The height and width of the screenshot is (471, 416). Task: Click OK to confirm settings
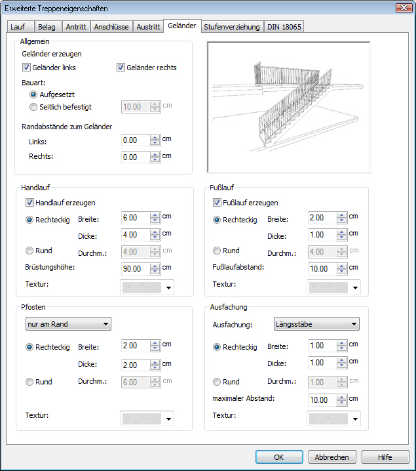(279, 457)
